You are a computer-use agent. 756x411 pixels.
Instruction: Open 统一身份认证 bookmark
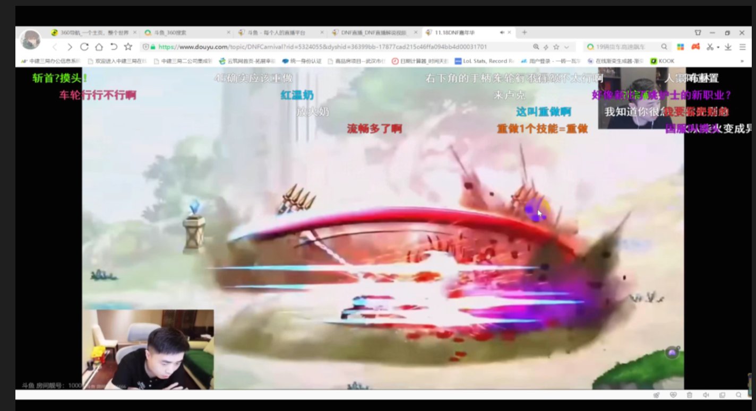(302, 61)
